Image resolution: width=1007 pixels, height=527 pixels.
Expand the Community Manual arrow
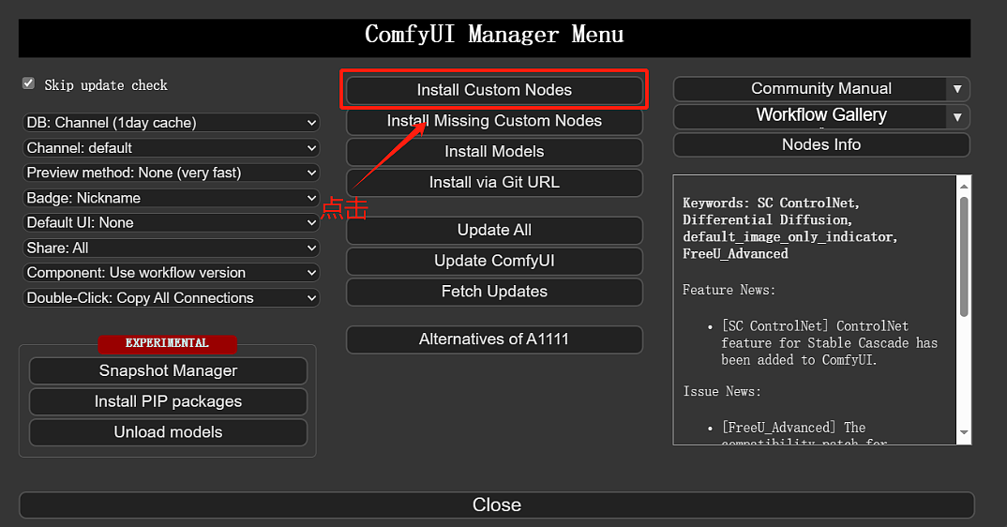(957, 89)
